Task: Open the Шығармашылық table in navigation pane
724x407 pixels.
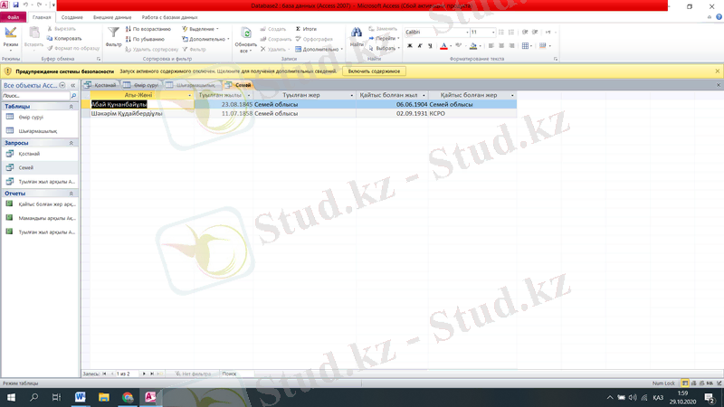Action: pyautogui.click(x=40, y=131)
